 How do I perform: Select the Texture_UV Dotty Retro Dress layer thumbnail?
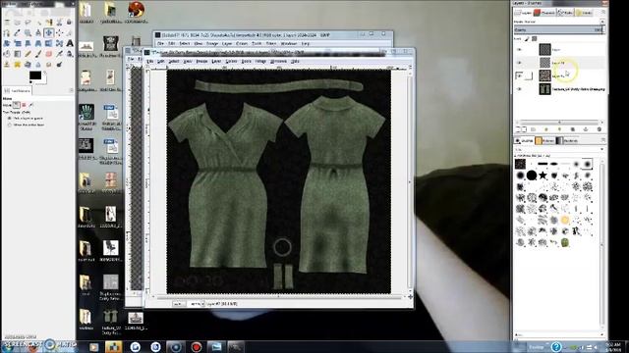point(544,89)
